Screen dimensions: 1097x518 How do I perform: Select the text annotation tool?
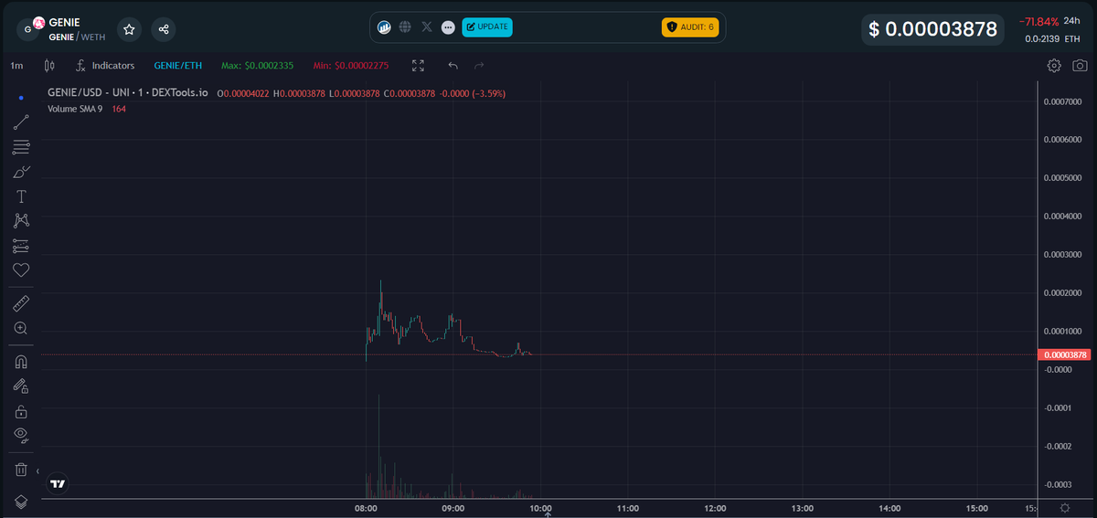pyautogui.click(x=21, y=196)
